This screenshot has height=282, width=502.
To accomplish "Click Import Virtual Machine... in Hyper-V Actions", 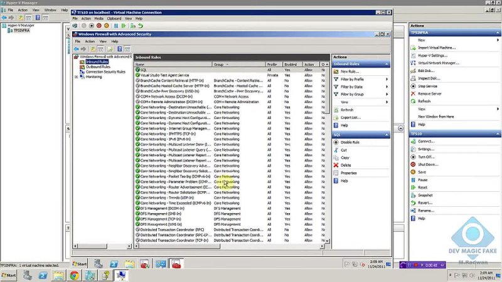I will coord(437,48).
